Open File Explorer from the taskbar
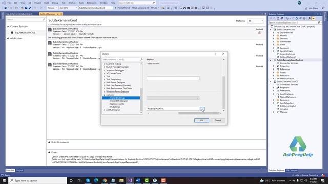The width and height of the screenshot is (328, 184). (x=121, y=180)
